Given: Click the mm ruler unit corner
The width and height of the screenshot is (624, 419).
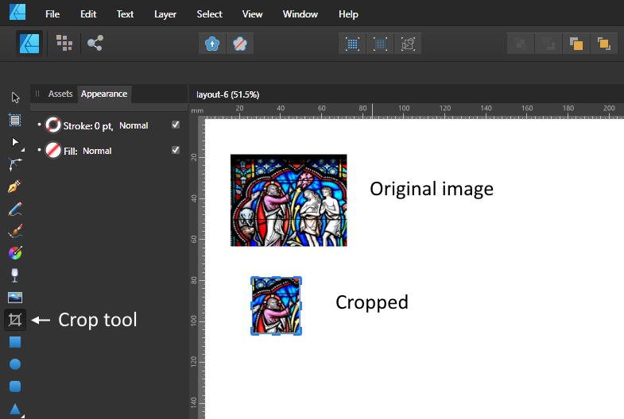Looking at the screenshot, I should [x=197, y=111].
